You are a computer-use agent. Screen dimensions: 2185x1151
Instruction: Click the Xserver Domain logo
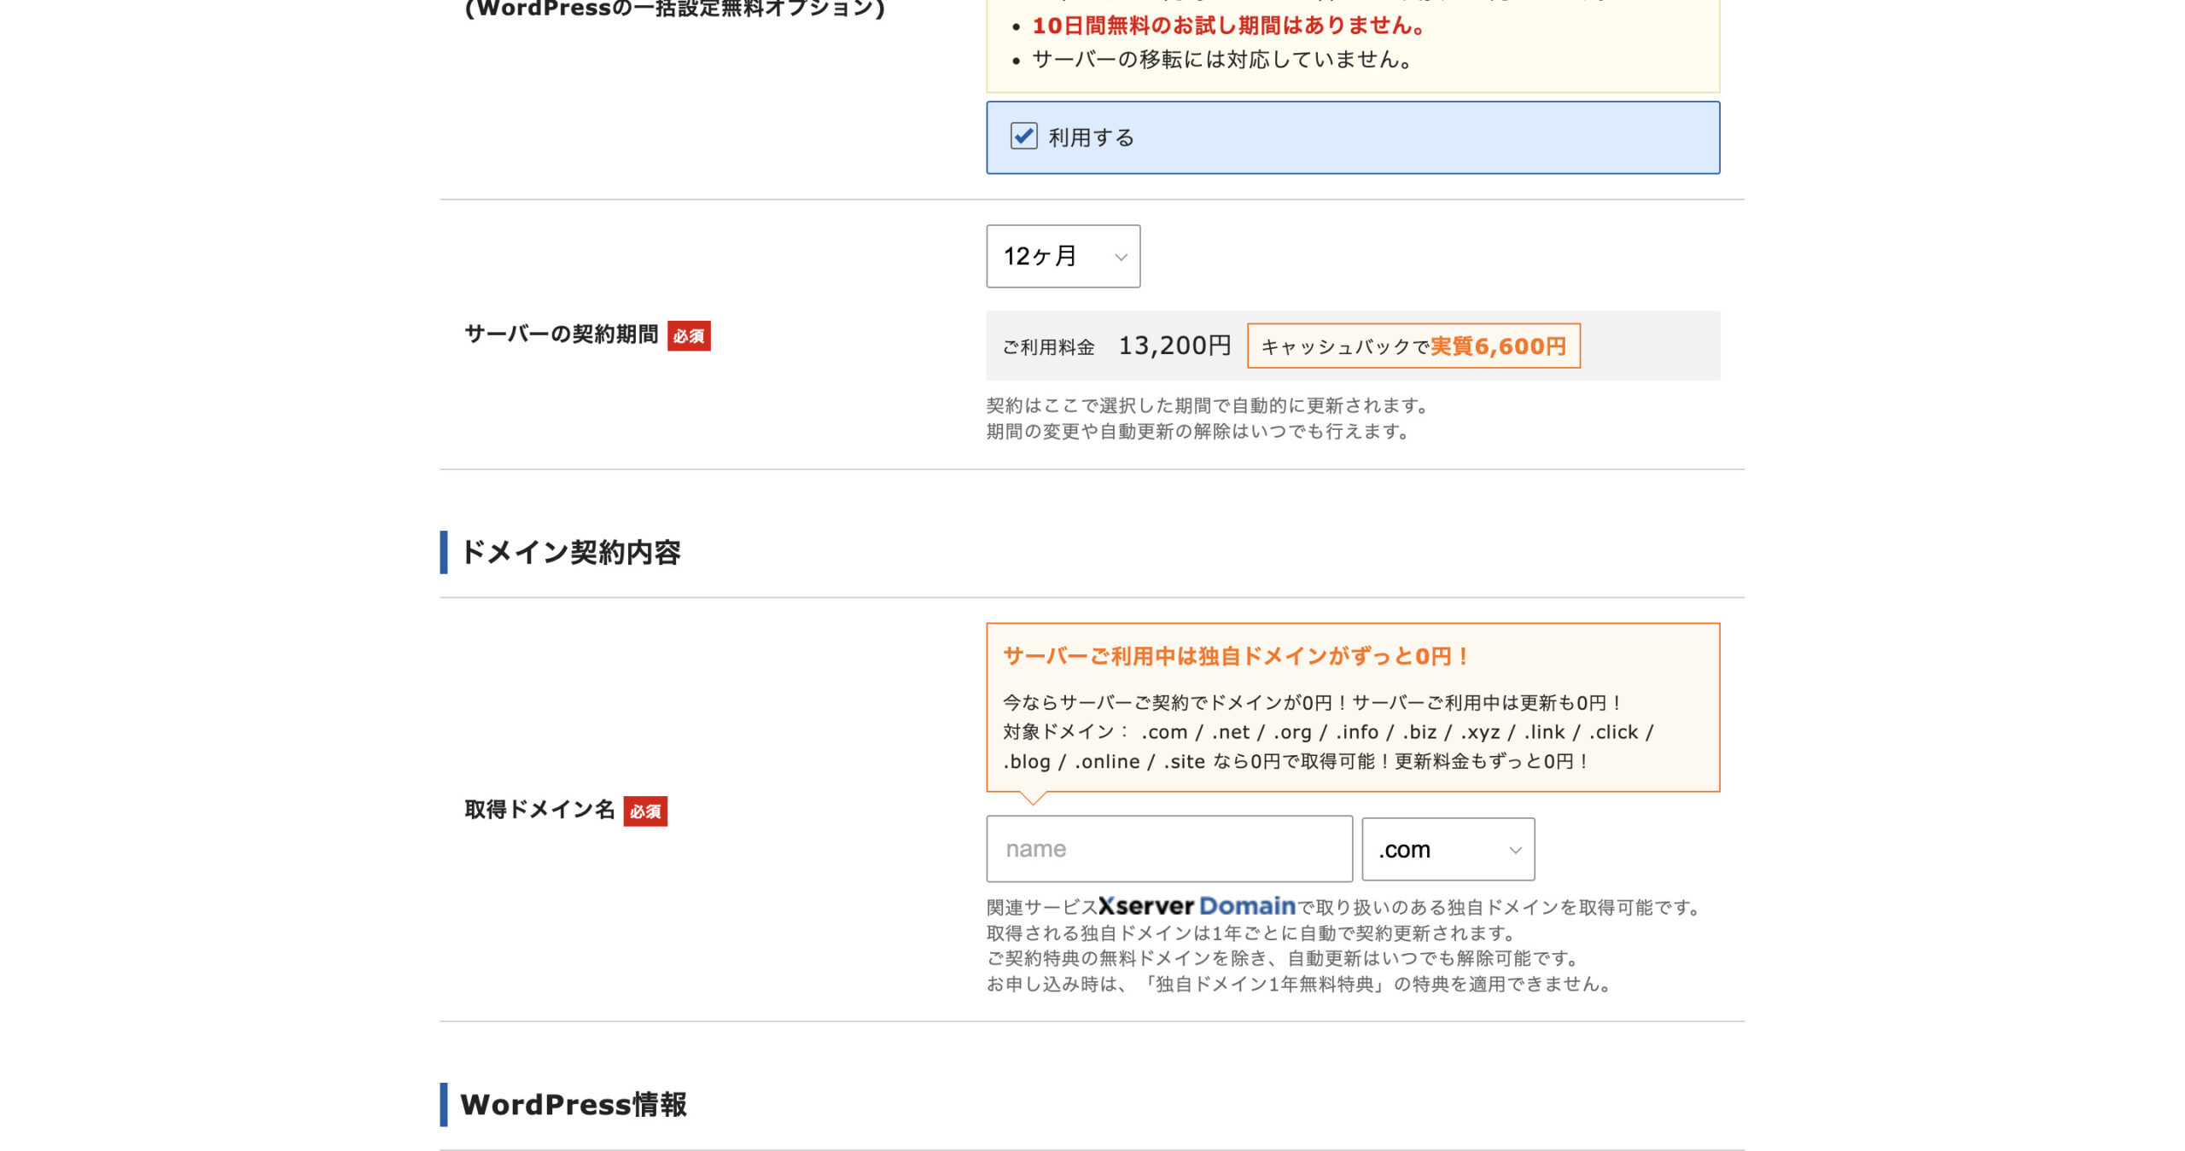tap(1197, 906)
